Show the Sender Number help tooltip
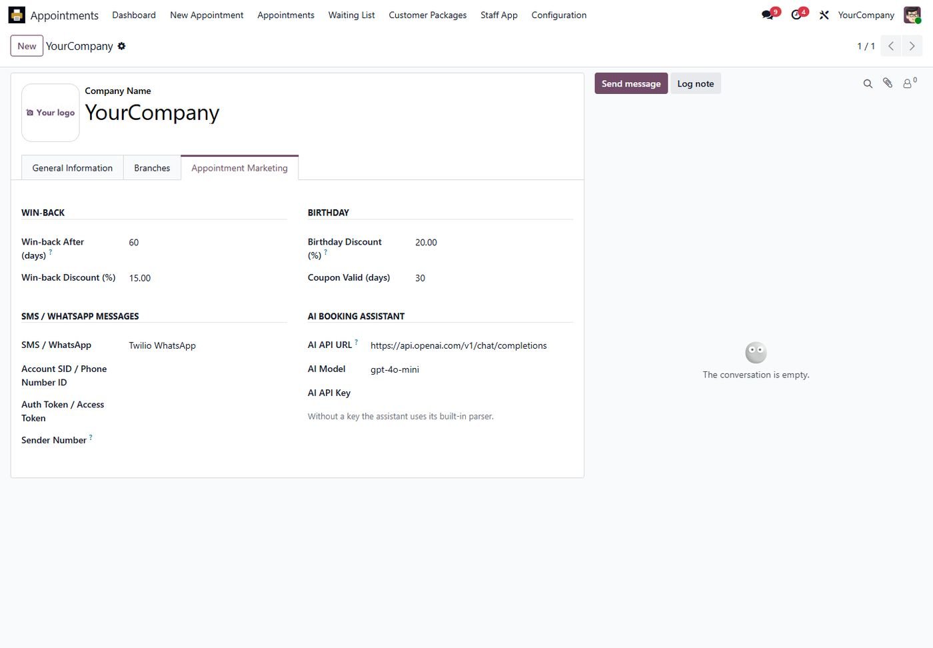The width and height of the screenshot is (933, 648). [x=91, y=437]
